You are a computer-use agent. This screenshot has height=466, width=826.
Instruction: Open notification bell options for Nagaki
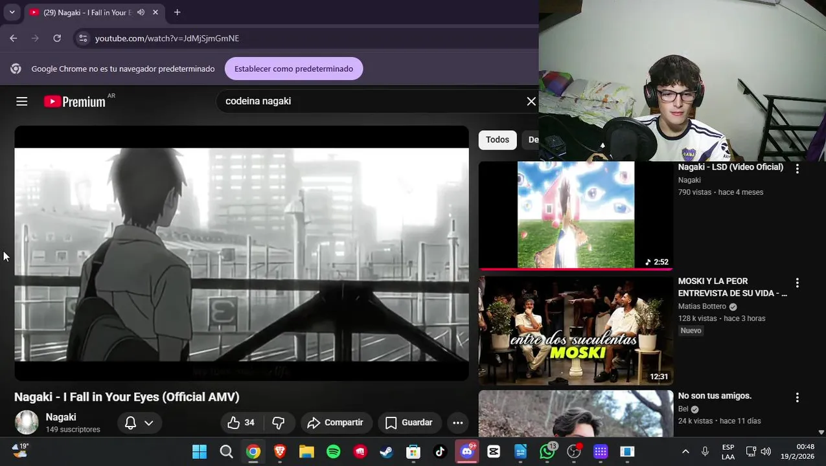pyautogui.click(x=139, y=423)
